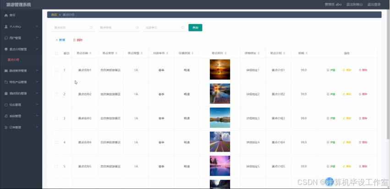Sort by the 景点介绍 column header arrows
Screen dimensions: 390x189
click(x=284, y=53)
